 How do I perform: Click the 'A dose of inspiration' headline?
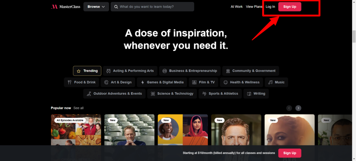(x=176, y=40)
